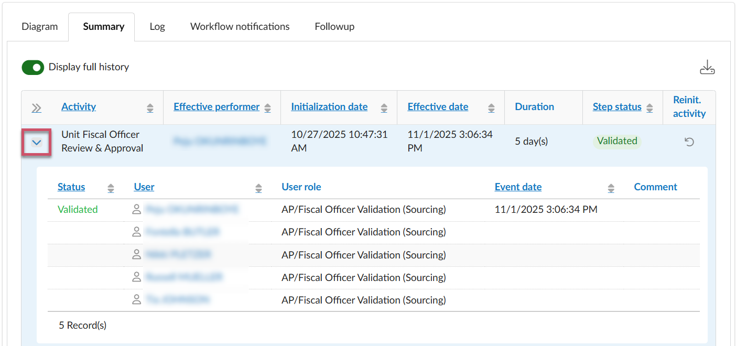Click the Duration column header
This screenshot has width=736, height=346.
(534, 106)
